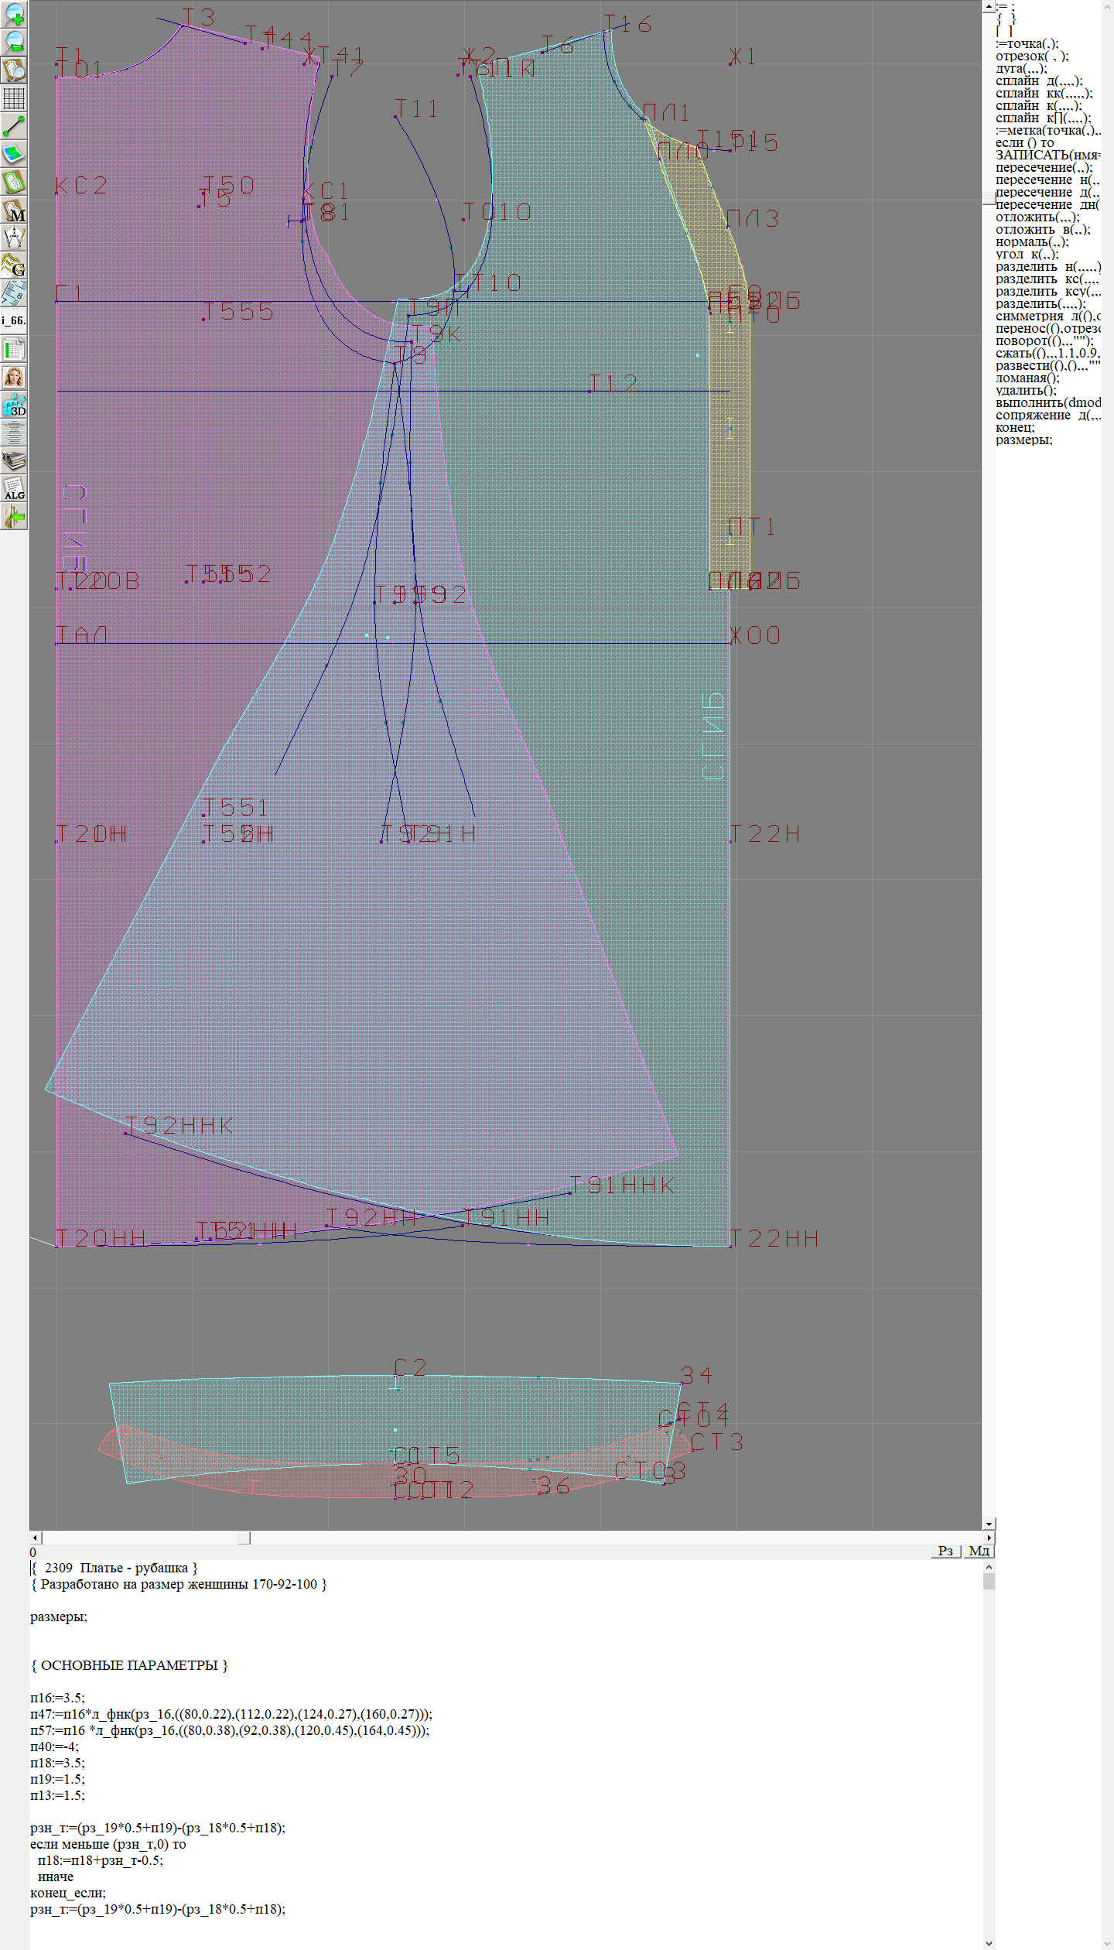Viewport: 1114px width, 1950px height.
Task: Insert the 'сплайн д(,,,,);' command from list
Action: pyautogui.click(x=1038, y=81)
